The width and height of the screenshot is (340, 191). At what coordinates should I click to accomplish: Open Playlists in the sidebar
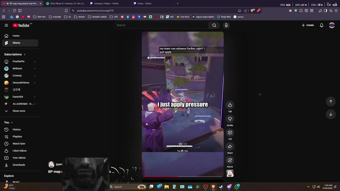click(20, 137)
